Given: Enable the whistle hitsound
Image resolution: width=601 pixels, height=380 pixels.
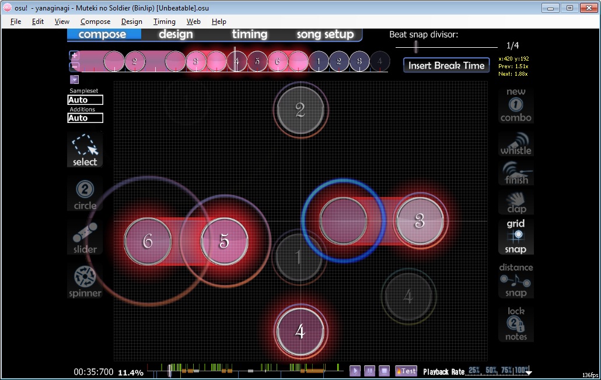Looking at the screenshot, I should (x=516, y=143).
